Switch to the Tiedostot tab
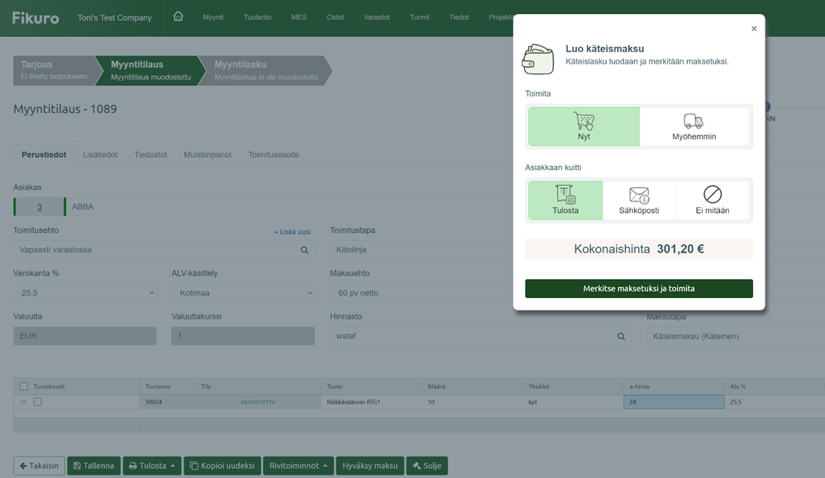This screenshot has height=478, width=825. pyautogui.click(x=150, y=155)
